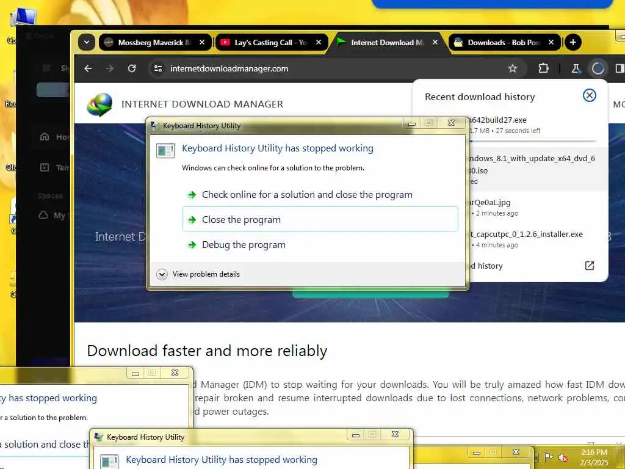Click the download progress bar under build27.exe
Viewport: 625px width, 469px height.
533,141
